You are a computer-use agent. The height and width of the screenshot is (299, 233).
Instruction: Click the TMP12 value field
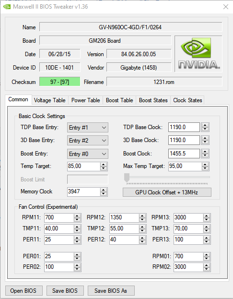point(124,228)
